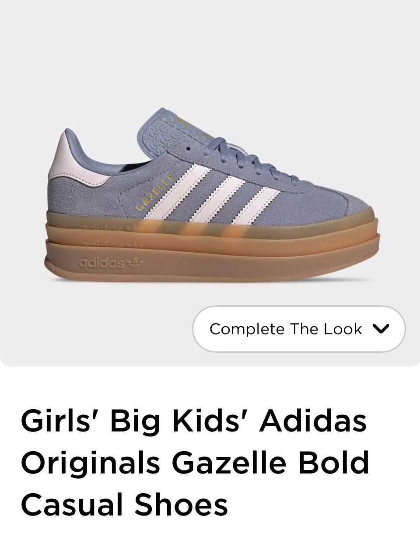
Task: Click the chevron arrow beside Complete The Look
Action: [x=381, y=329]
